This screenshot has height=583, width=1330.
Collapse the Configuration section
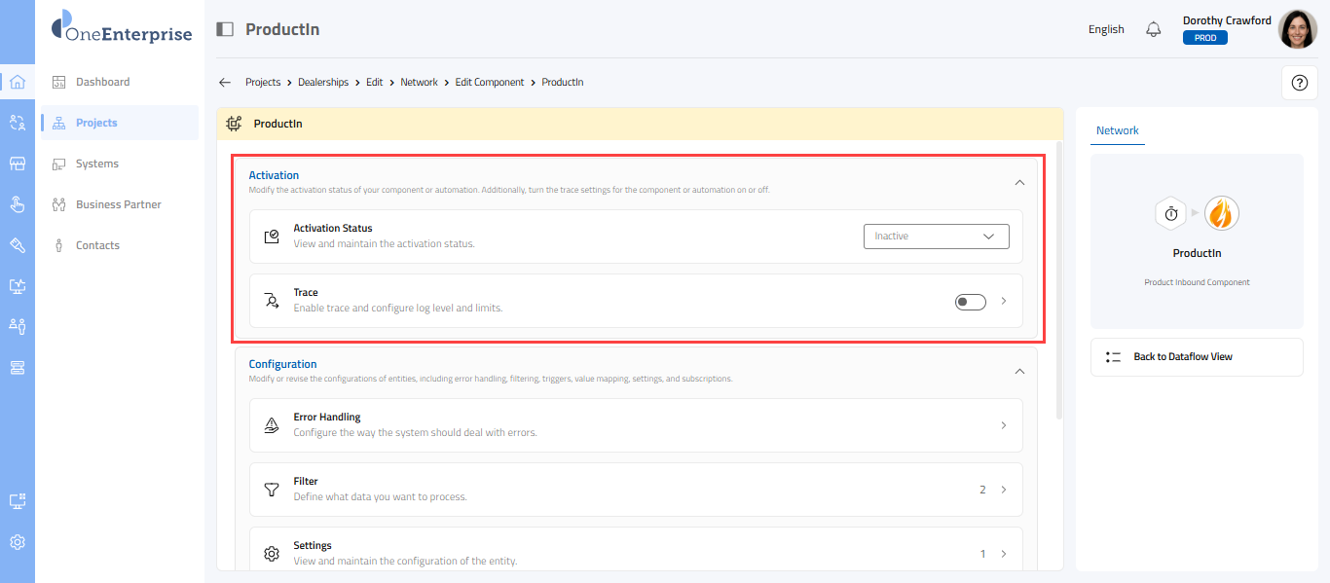coord(1019,371)
